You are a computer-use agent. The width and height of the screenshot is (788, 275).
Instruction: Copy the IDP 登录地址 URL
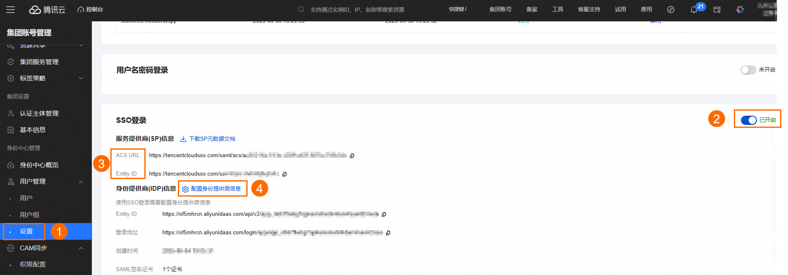click(x=388, y=233)
